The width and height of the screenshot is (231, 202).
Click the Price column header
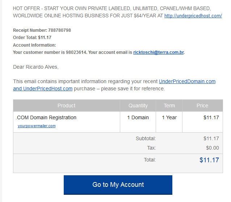[202, 106]
